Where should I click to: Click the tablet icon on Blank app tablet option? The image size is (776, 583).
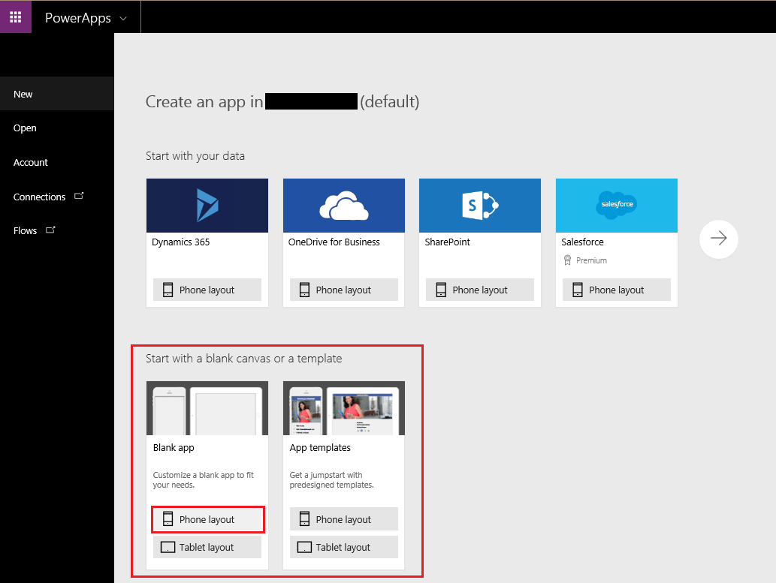pos(168,547)
